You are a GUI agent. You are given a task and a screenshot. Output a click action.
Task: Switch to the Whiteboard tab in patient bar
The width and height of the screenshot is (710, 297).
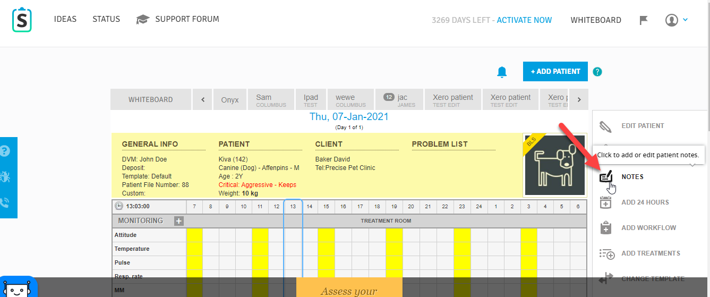(x=151, y=99)
